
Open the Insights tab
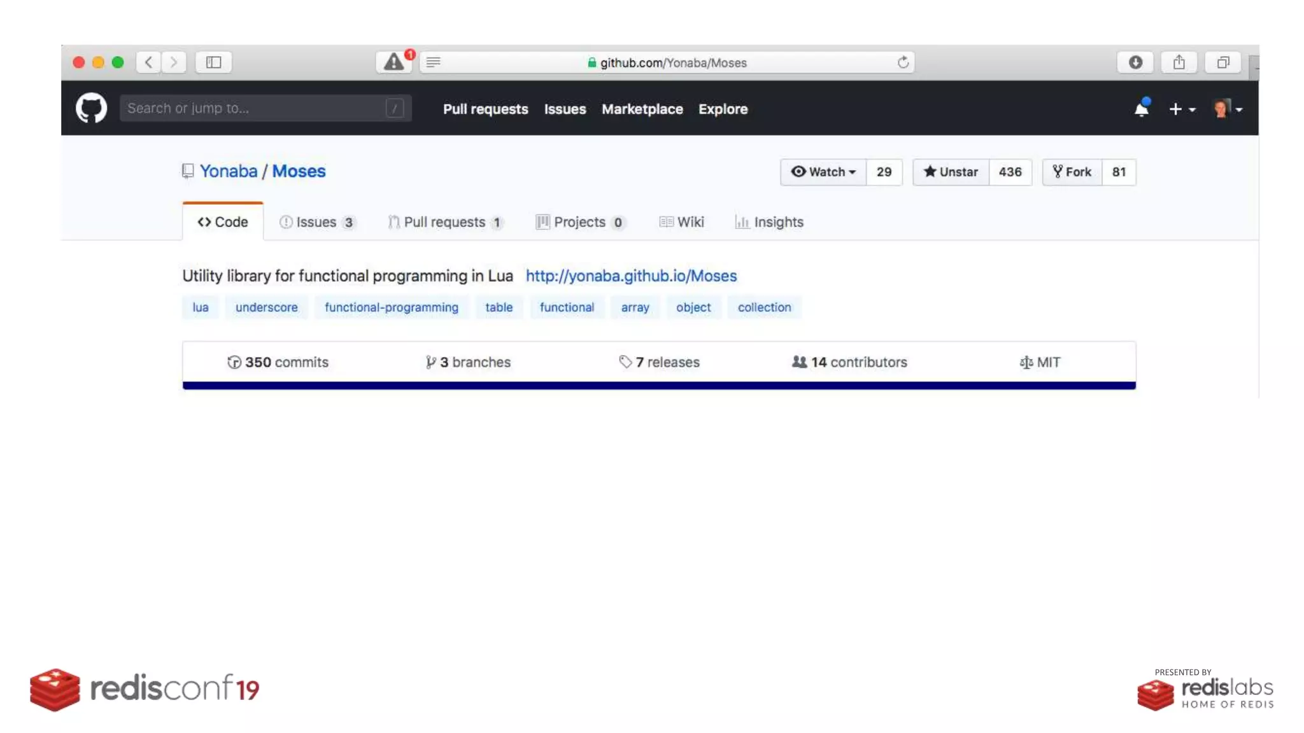click(x=769, y=222)
